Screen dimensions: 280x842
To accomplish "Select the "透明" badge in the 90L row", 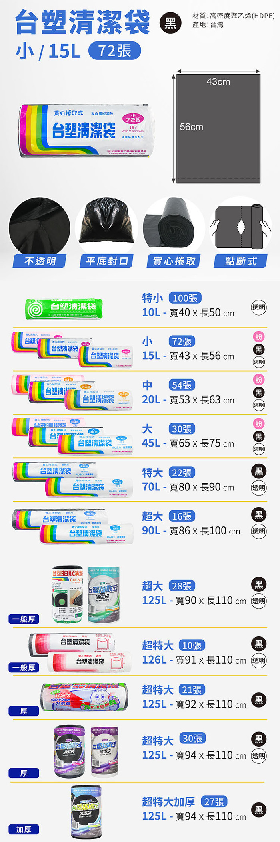I will coord(258,532).
